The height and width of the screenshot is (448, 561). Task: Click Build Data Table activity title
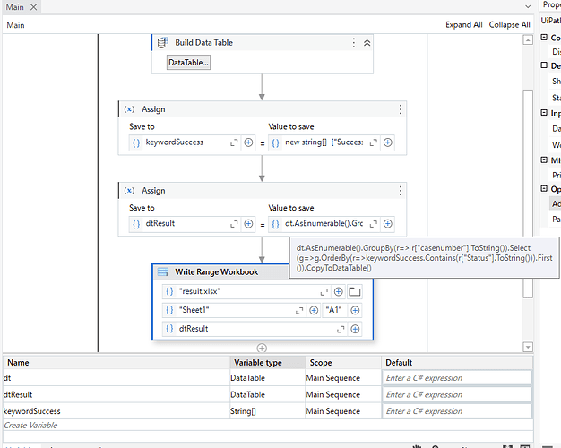click(204, 43)
